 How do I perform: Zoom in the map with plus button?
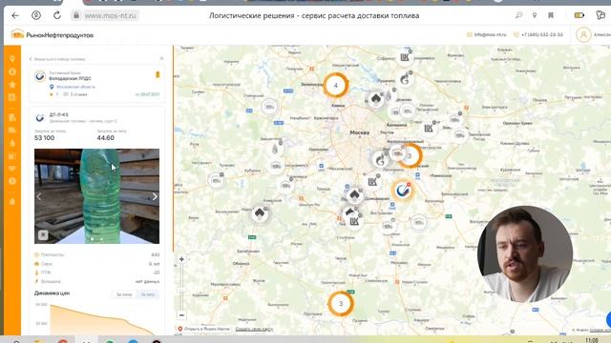pyautogui.click(x=181, y=259)
